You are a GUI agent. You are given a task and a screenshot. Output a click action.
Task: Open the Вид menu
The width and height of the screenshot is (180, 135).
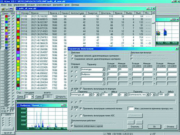[10, 5]
